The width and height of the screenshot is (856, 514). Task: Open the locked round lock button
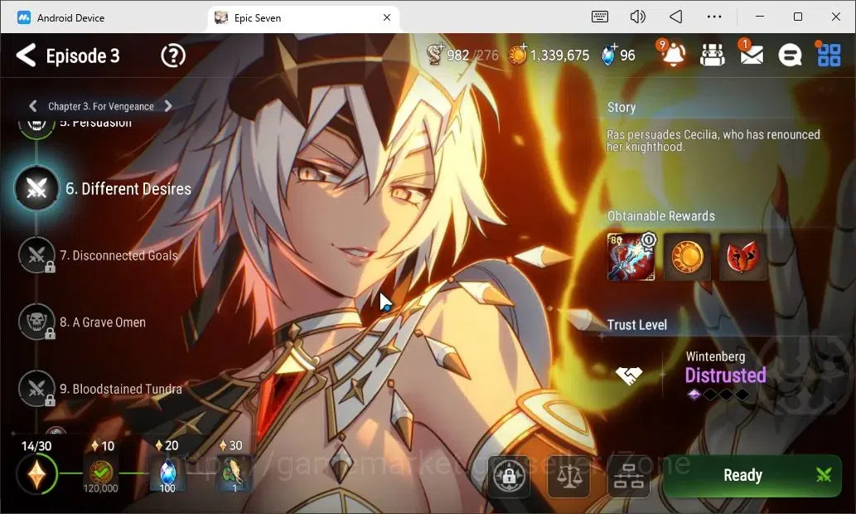tap(508, 476)
